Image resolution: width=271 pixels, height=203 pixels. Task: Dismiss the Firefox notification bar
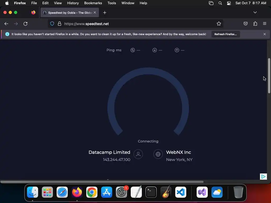tap(264, 34)
